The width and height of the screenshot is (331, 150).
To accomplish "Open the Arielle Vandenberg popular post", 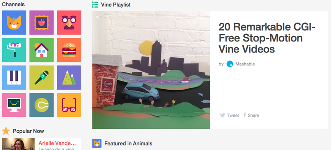I will [41, 144].
